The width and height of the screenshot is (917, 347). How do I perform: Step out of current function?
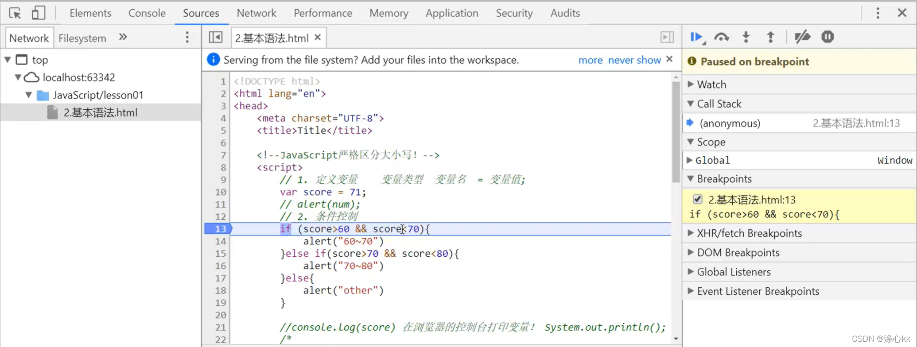click(x=770, y=37)
